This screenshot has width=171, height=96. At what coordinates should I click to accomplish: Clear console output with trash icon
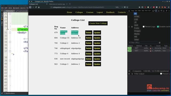coord(129,74)
